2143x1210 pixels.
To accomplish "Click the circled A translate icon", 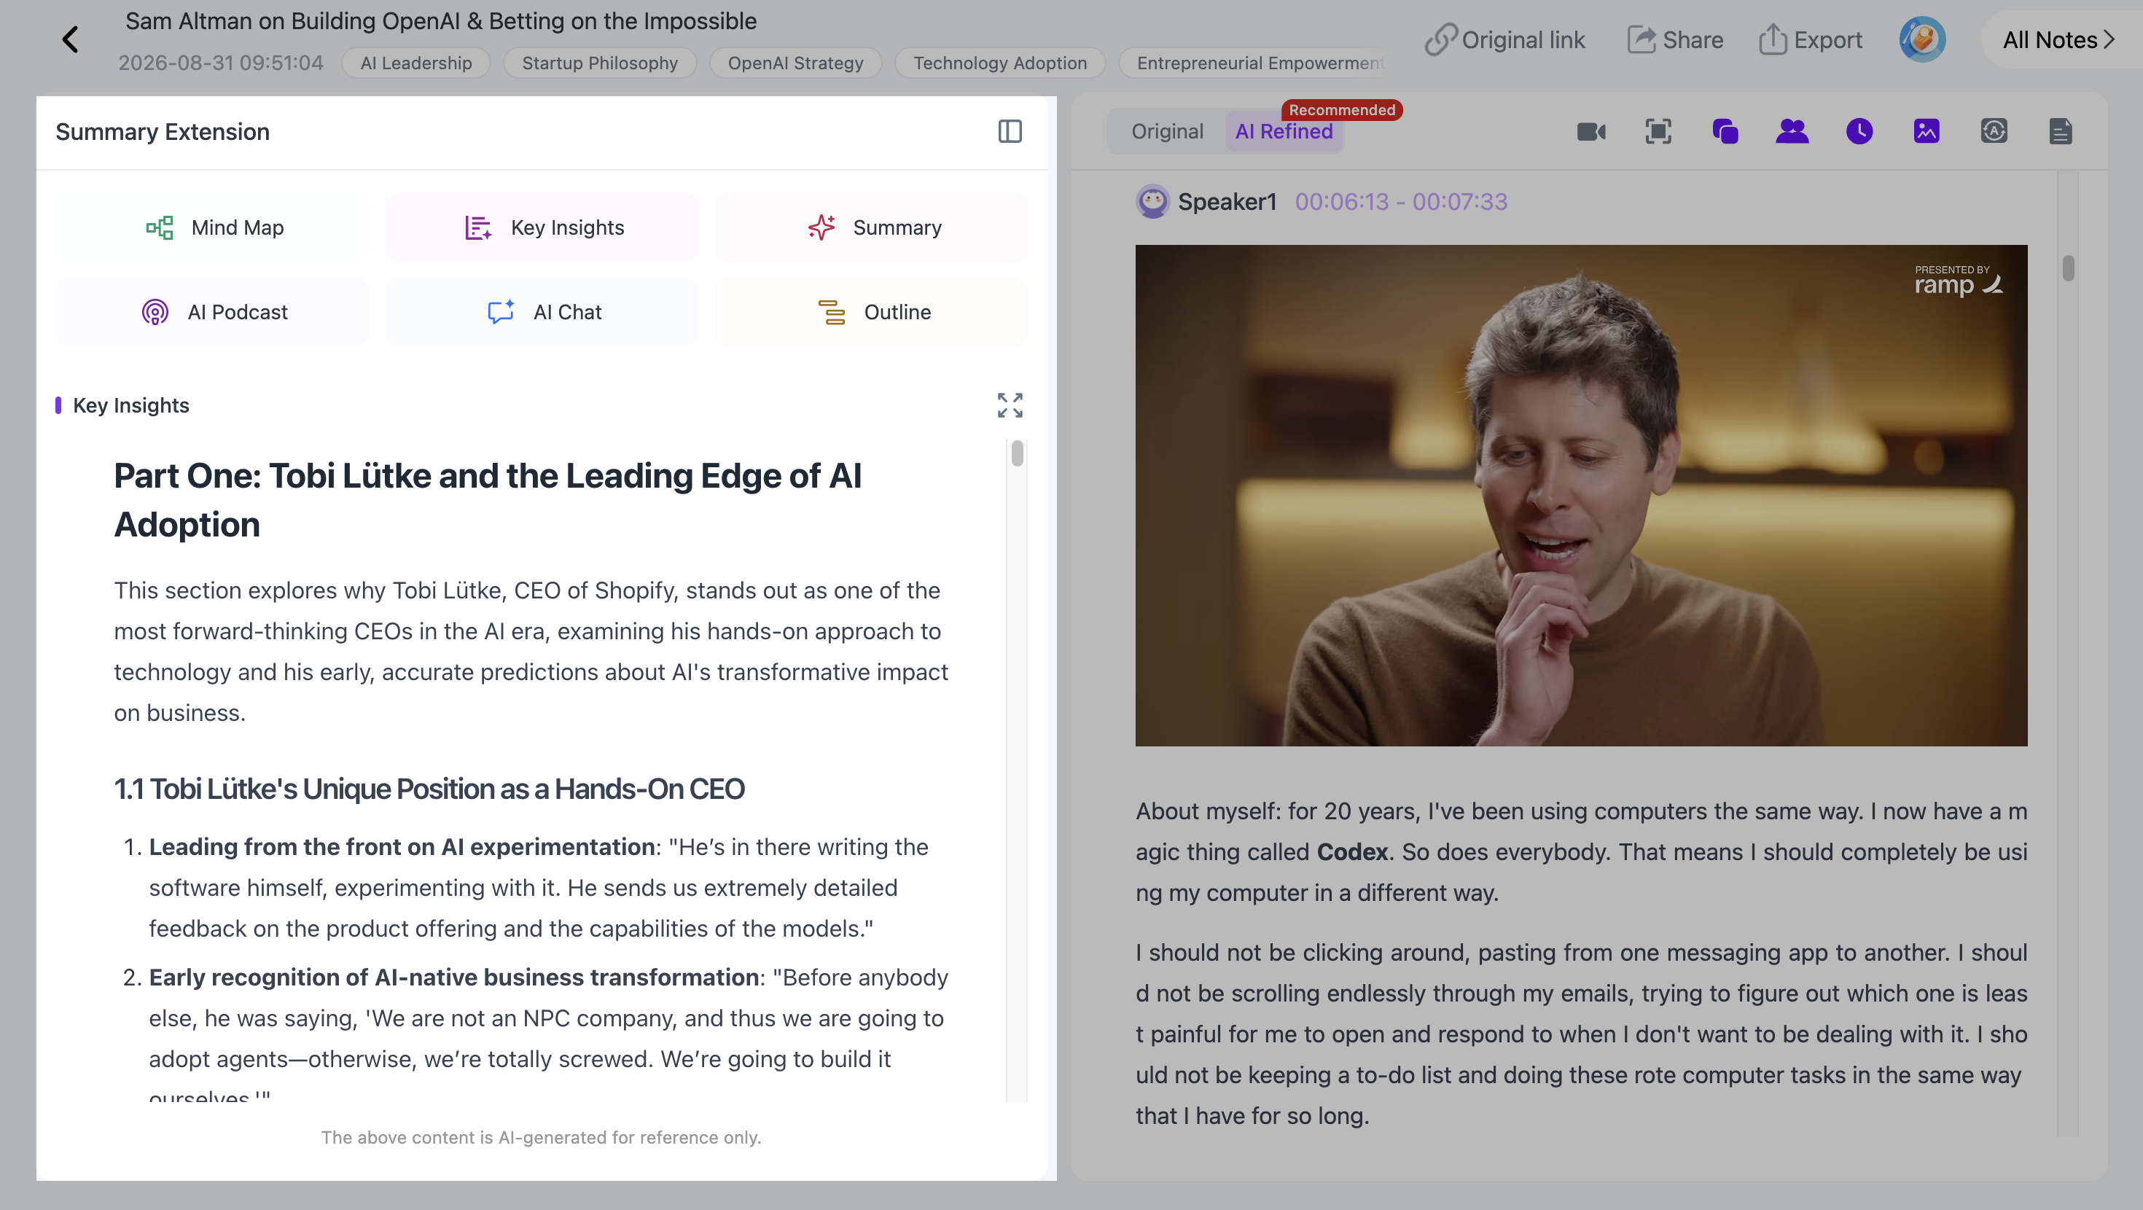I will coord(1994,131).
